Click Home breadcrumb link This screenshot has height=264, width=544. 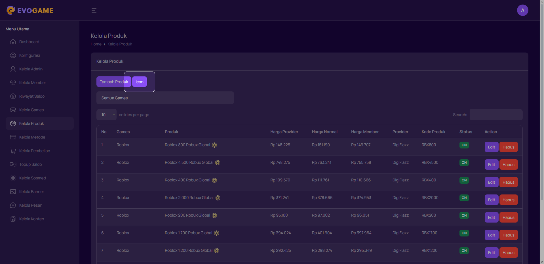[x=96, y=44]
